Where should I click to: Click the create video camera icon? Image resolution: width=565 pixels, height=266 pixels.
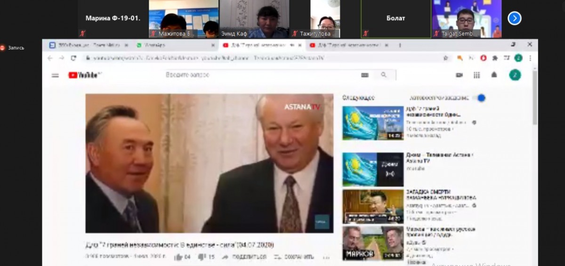pos(459,75)
